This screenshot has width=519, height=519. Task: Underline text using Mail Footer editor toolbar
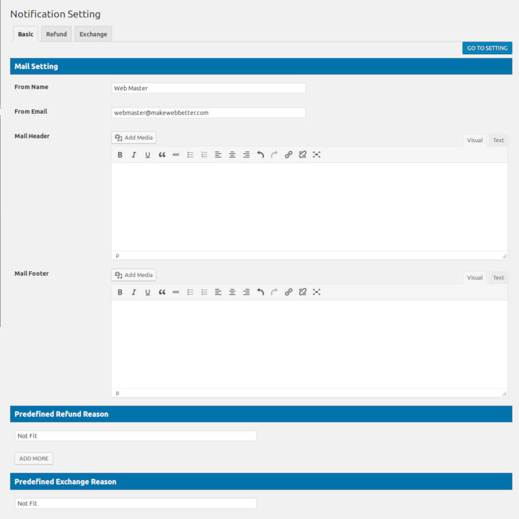point(147,292)
